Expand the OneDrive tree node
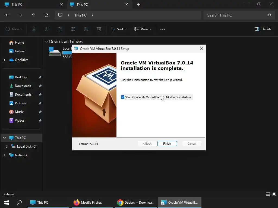Image resolution: width=278 pixels, height=208 pixels. coord(4,60)
